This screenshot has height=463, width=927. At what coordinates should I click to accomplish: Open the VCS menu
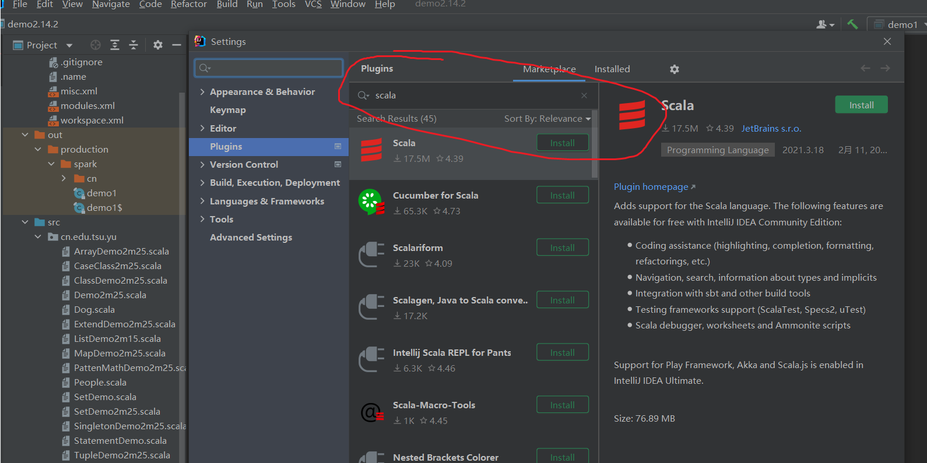click(313, 4)
